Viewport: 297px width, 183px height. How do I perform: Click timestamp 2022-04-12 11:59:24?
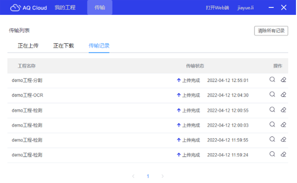[228, 155]
